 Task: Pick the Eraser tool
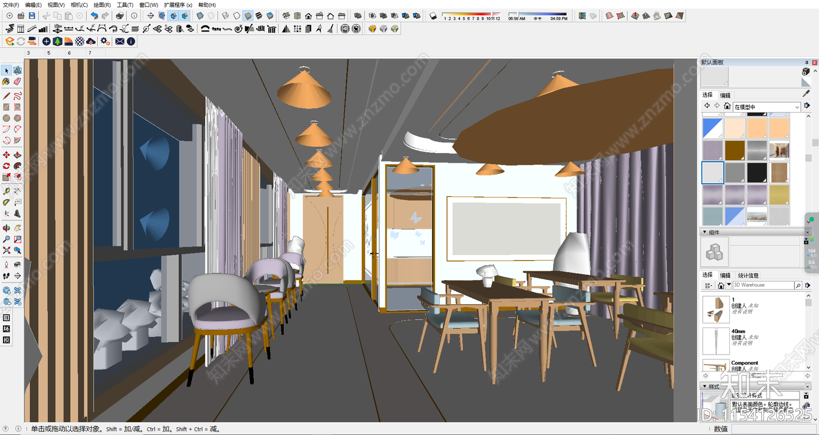17,82
